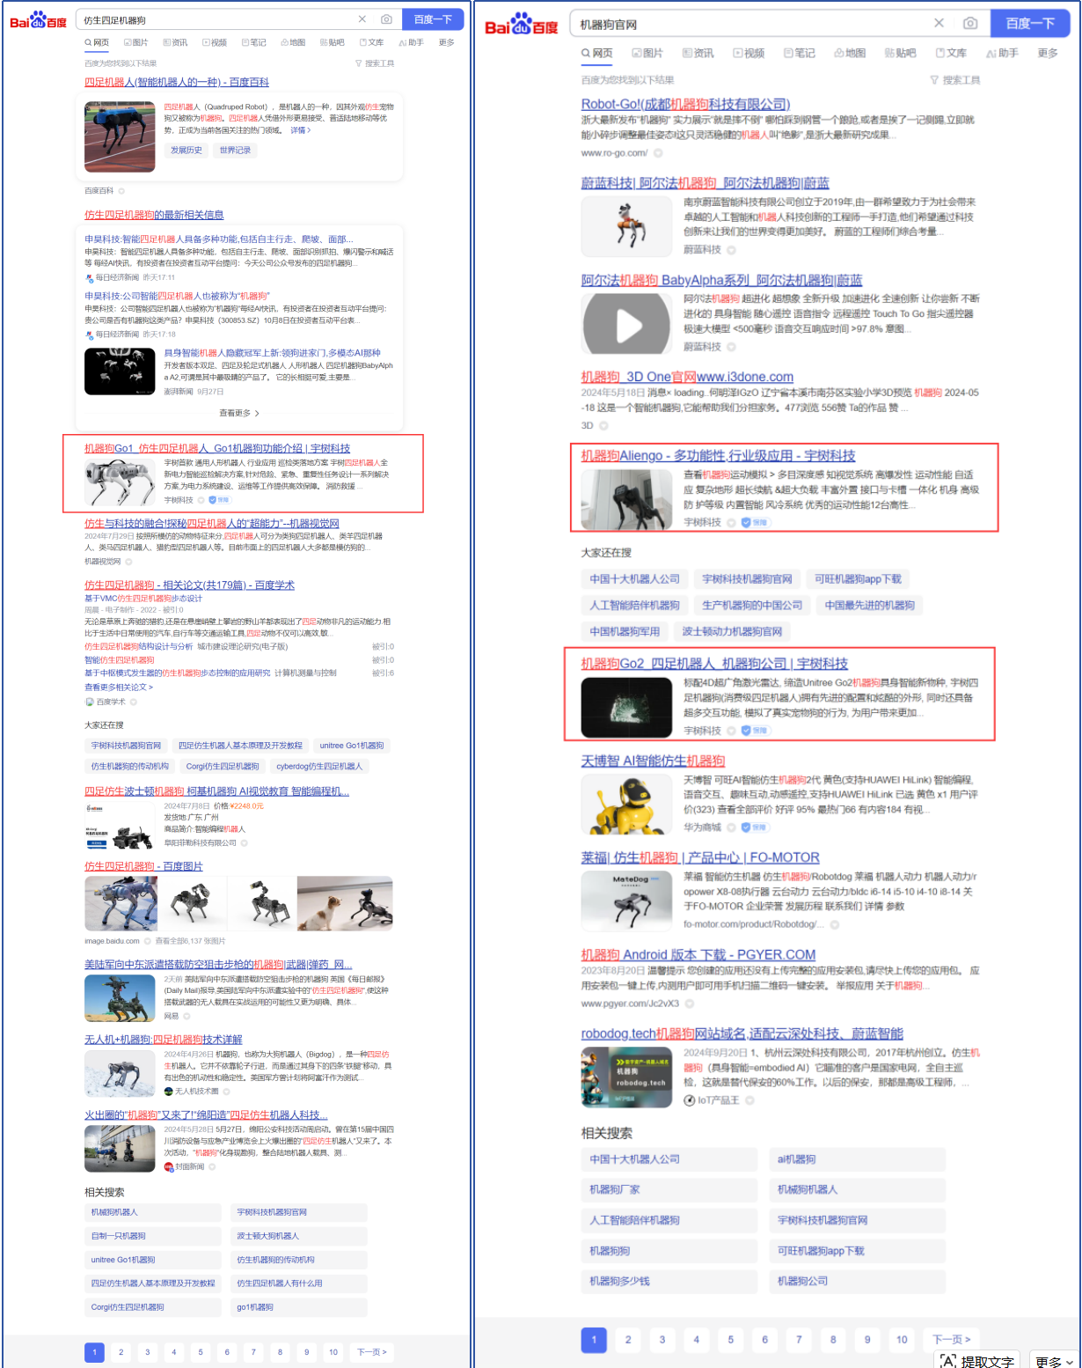This screenshot has height=1368, width=1082.
Task: Open 天博智 AI智能仿生机器狗 result
Action: coord(653,761)
